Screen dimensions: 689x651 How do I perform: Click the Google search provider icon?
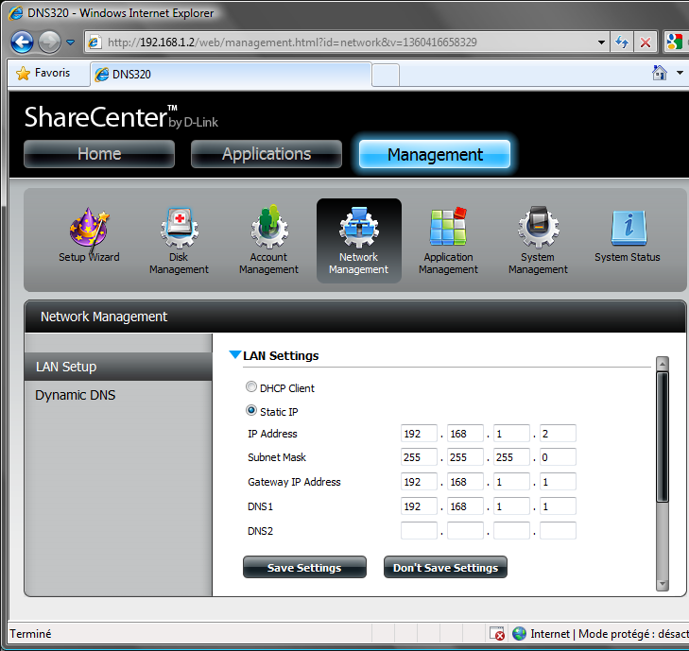[675, 43]
